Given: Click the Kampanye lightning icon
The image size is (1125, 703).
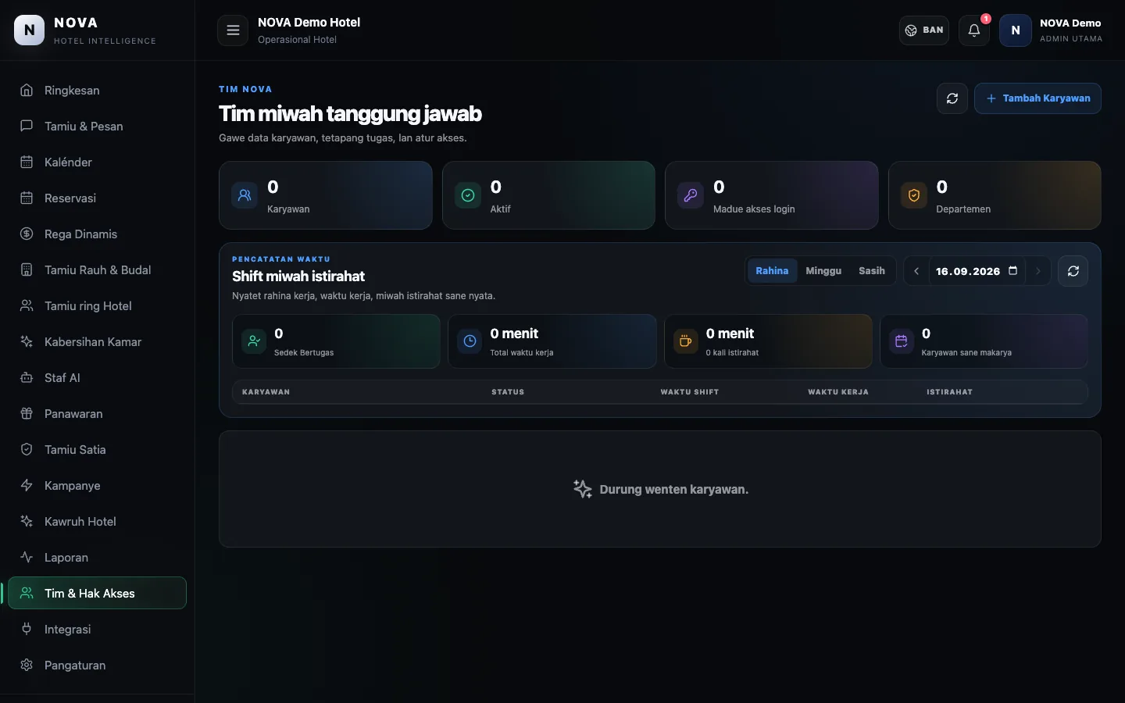Looking at the screenshot, I should [27, 485].
